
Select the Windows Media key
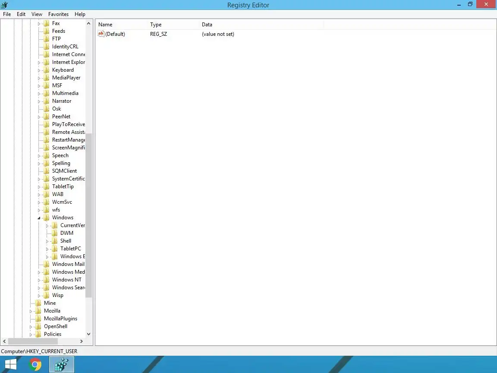[69, 272]
